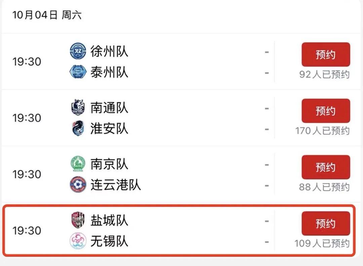Select the 10月04日 周六 date header

pos(47,15)
